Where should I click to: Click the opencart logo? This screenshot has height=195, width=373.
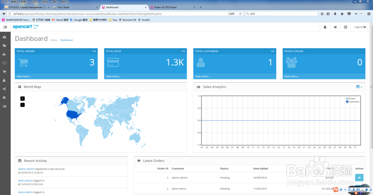point(25,26)
